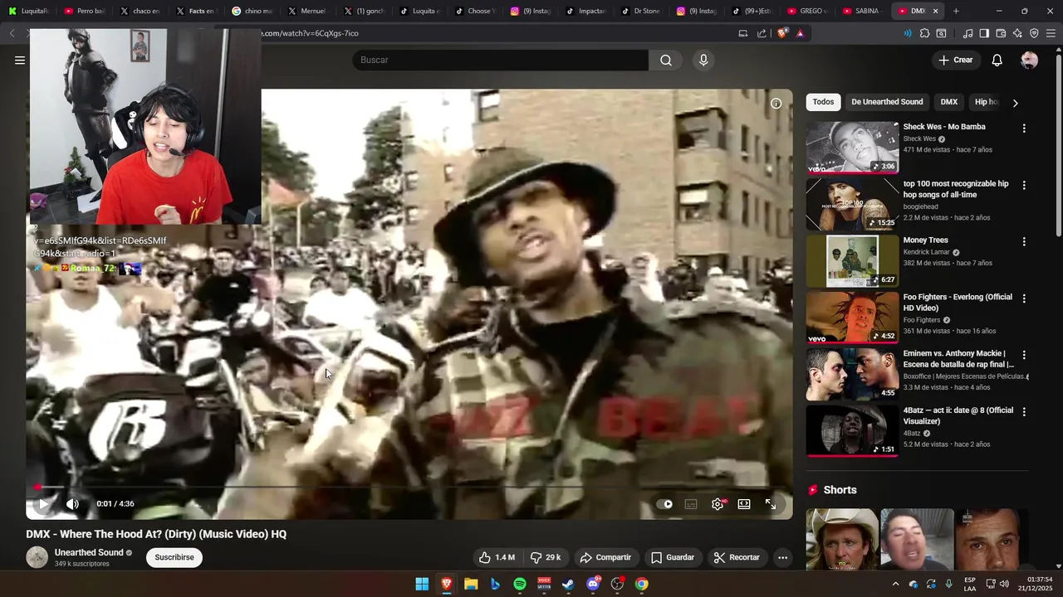Open the YouTube hamburger guide menu

tap(20, 60)
